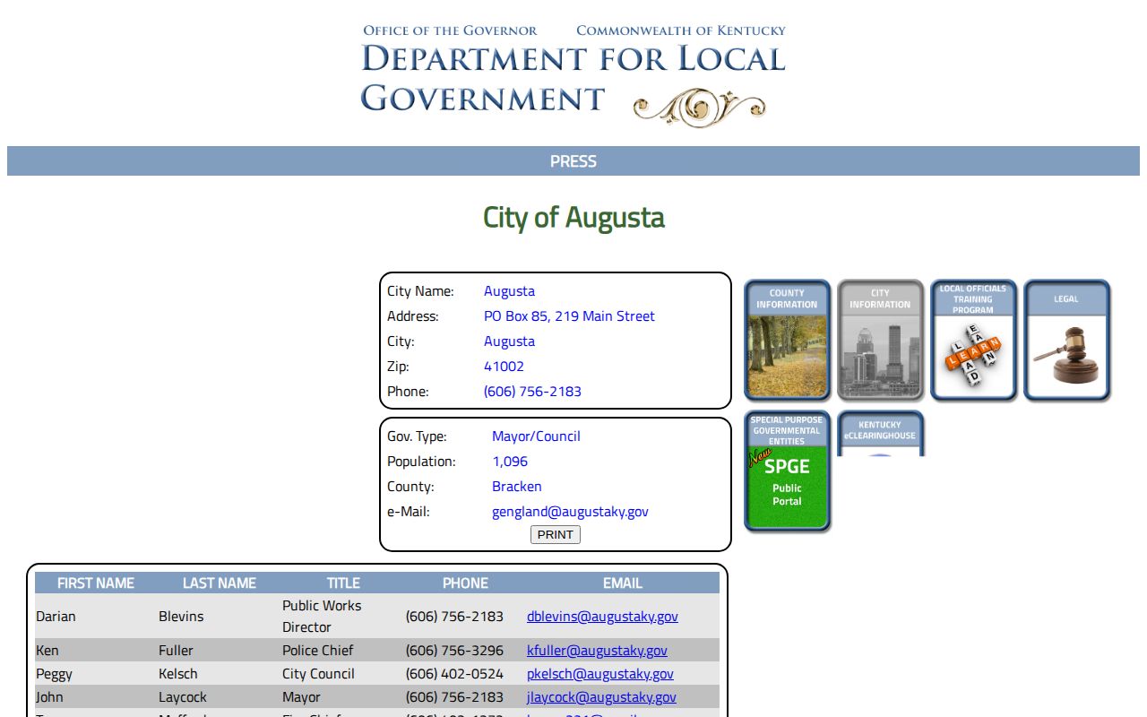
Task: Select the PHONE column header
Action: point(465,583)
